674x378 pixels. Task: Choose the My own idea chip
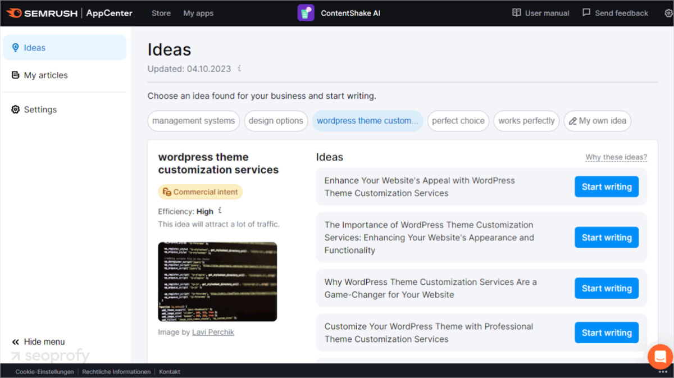[598, 121]
